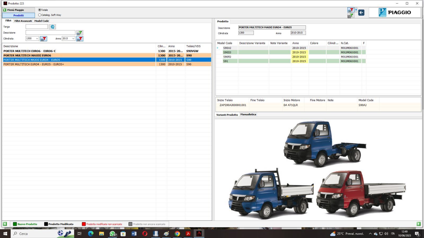Click the blue question mark help icon

[356, 10]
